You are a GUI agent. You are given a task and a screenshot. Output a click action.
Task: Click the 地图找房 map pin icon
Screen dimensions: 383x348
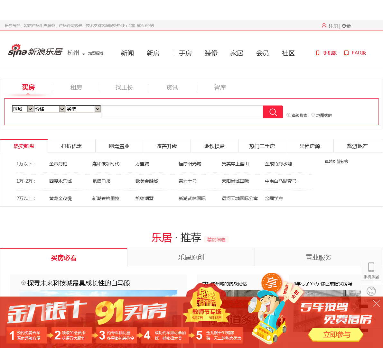point(313,115)
